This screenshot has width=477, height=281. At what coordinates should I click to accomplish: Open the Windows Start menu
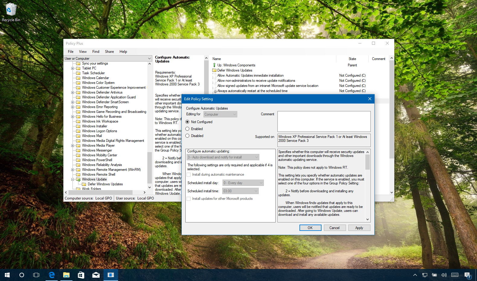(7, 275)
